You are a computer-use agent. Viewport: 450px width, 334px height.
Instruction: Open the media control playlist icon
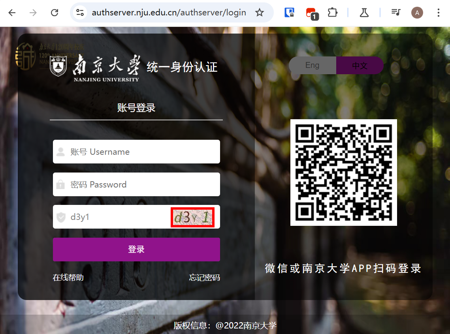(x=395, y=13)
